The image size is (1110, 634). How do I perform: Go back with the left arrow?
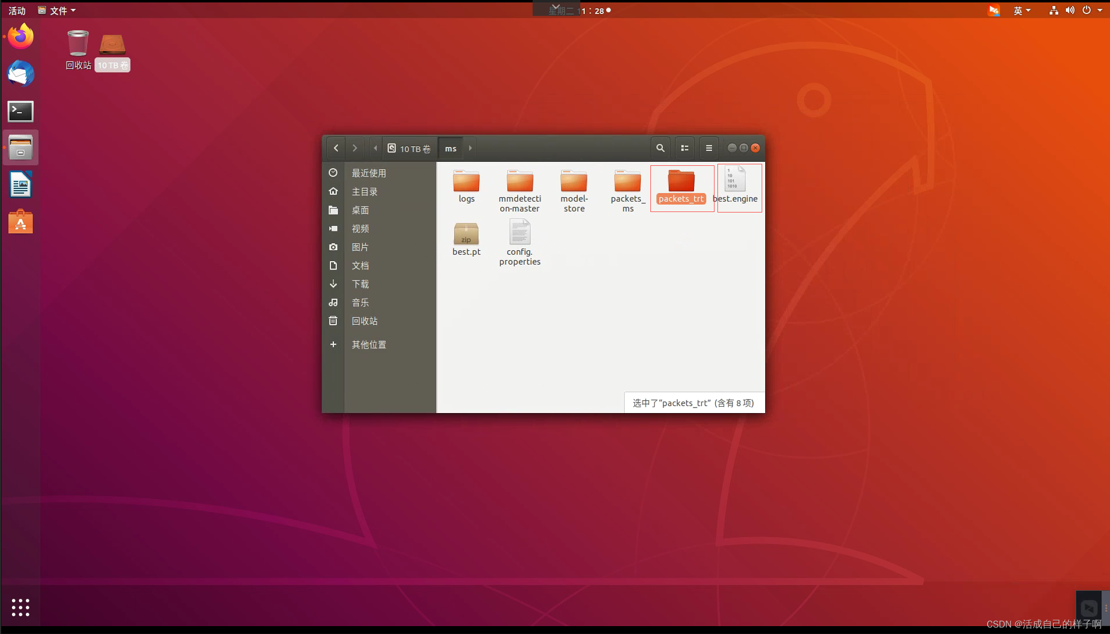click(x=336, y=148)
